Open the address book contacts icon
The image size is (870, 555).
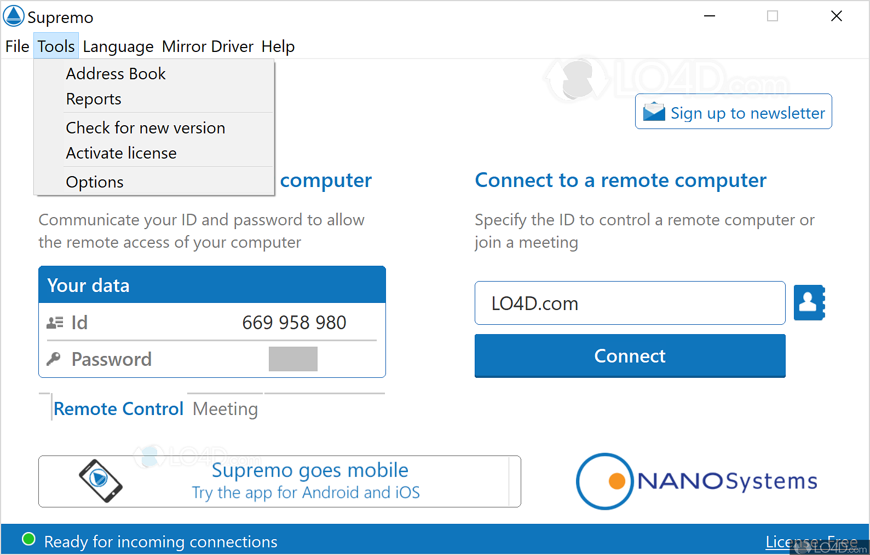coord(809,302)
